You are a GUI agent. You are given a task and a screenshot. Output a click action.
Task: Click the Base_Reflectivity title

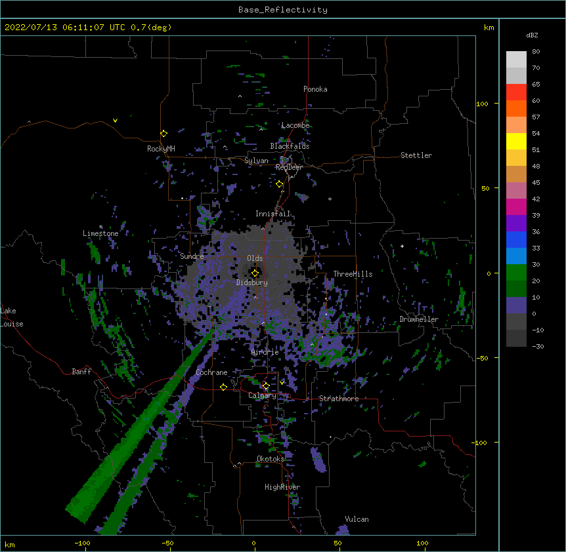pos(283,10)
